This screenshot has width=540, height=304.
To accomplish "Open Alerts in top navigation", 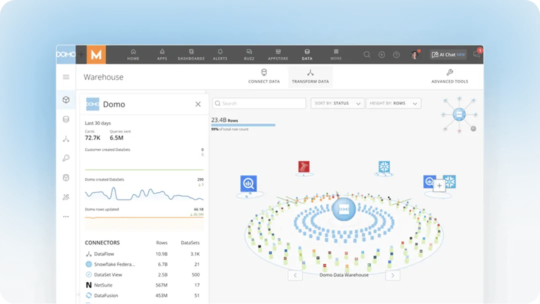I will 220,54.
